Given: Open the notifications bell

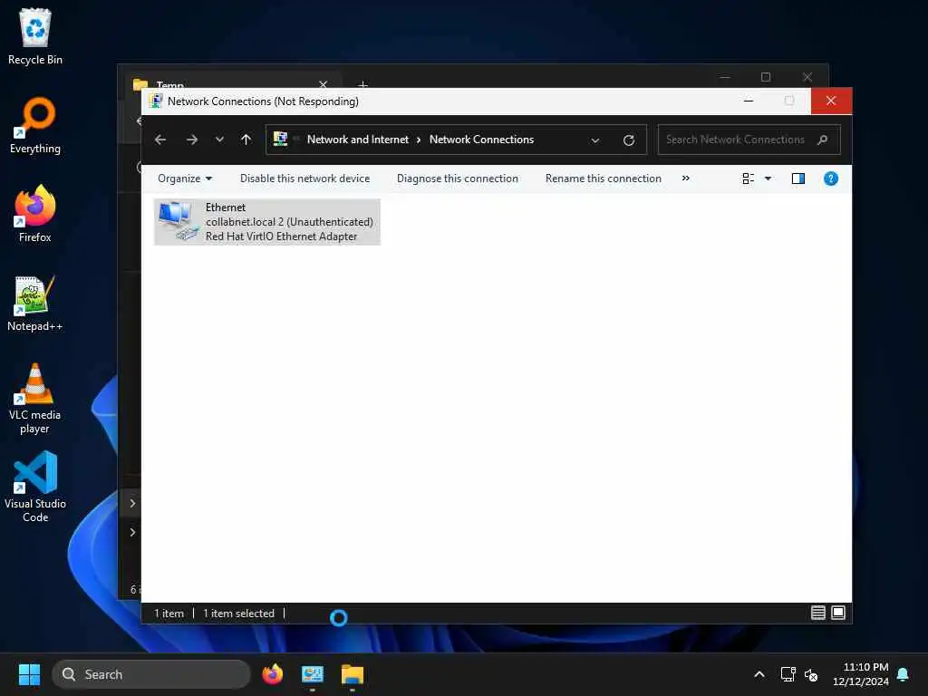Looking at the screenshot, I should point(904,674).
